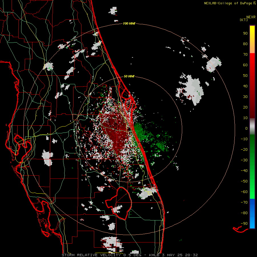
Task: Click the blue bottom segment of color bar
Action: (252, 213)
